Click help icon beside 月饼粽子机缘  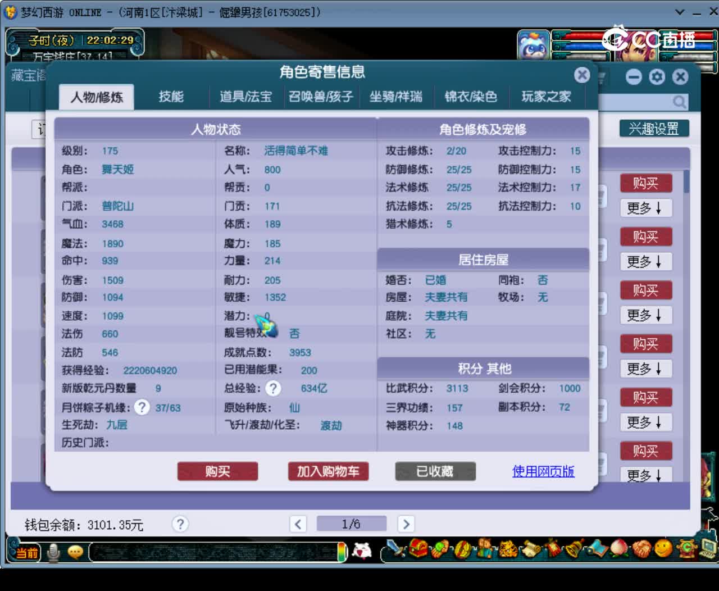click(142, 407)
